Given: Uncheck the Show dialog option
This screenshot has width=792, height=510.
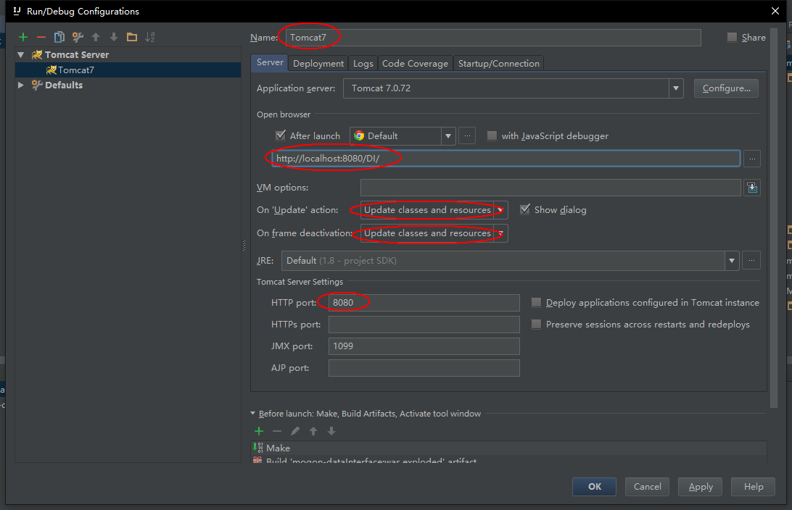Looking at the screenshot, I should click(524, 209).
